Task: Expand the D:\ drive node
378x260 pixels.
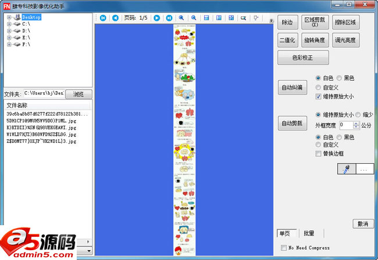Action: (9, 31)
